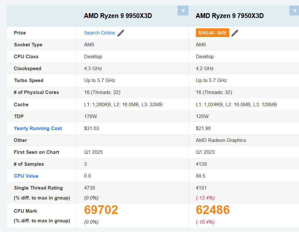Edit price pencil for Ryzen 9 9950X3D
This screenshot has height=232, width=299.
121,33
